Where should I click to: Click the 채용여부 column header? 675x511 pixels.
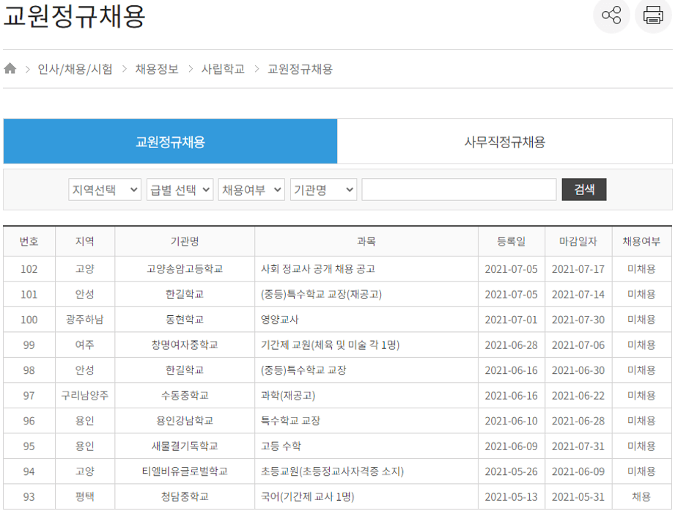[641, 241]
